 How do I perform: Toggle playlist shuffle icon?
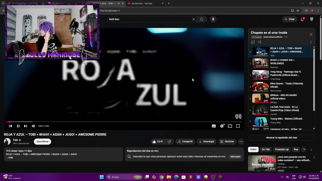[260, 42]
